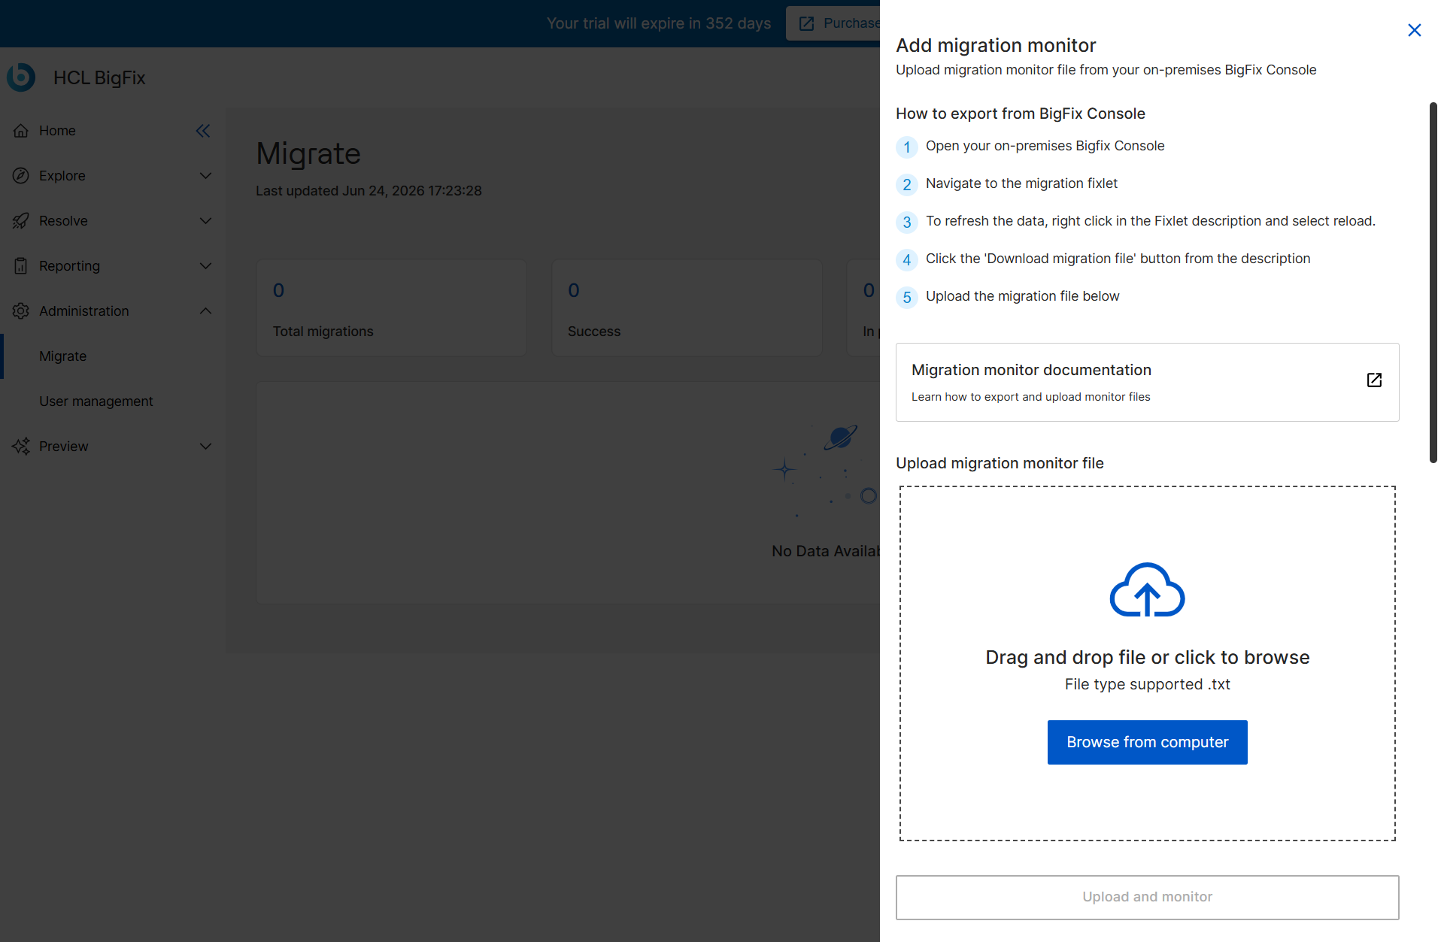
Task: Open the Home menu item
Action: 57,131
